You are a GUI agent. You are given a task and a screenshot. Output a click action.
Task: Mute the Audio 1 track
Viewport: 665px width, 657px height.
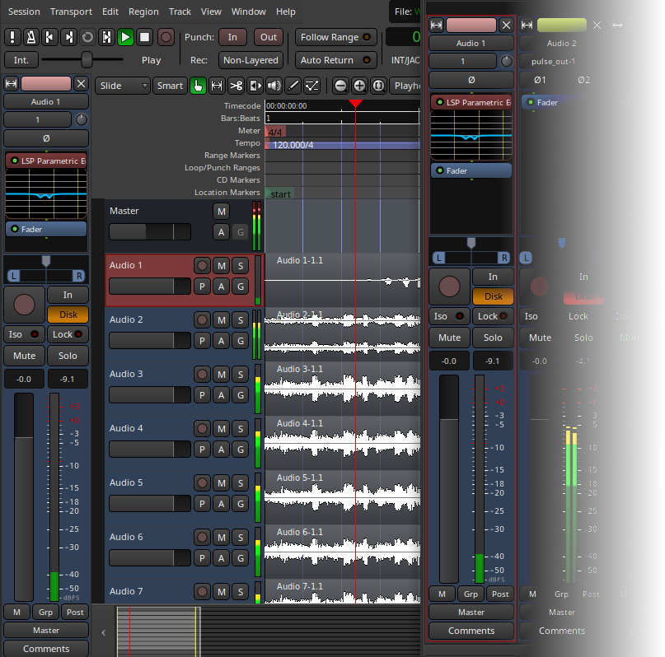point(220,265)
